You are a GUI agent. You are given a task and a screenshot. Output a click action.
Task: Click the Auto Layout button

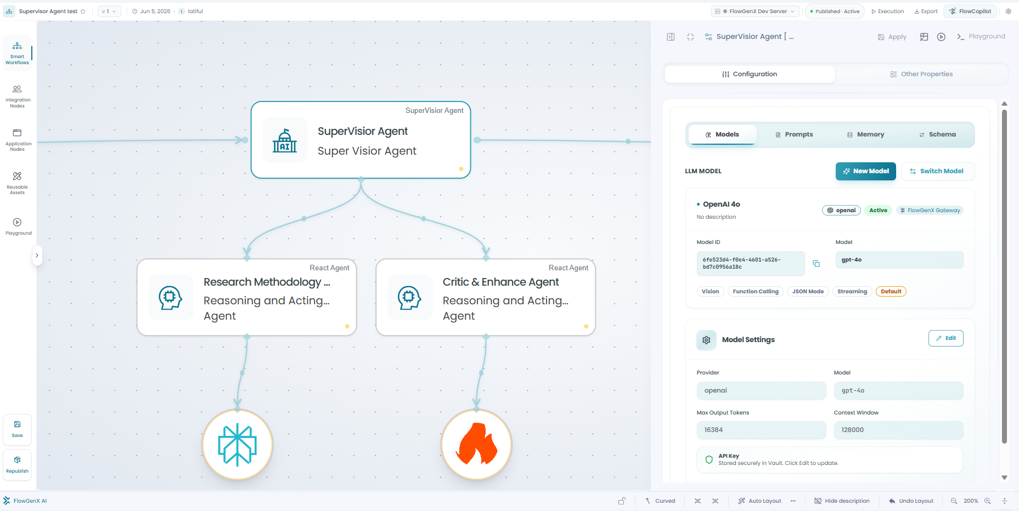(x=759, y=501)
